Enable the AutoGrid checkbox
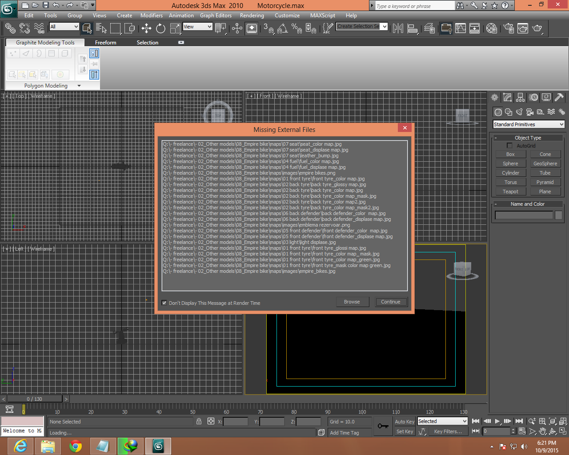This screenshot has height=455, width=569. 509,146
